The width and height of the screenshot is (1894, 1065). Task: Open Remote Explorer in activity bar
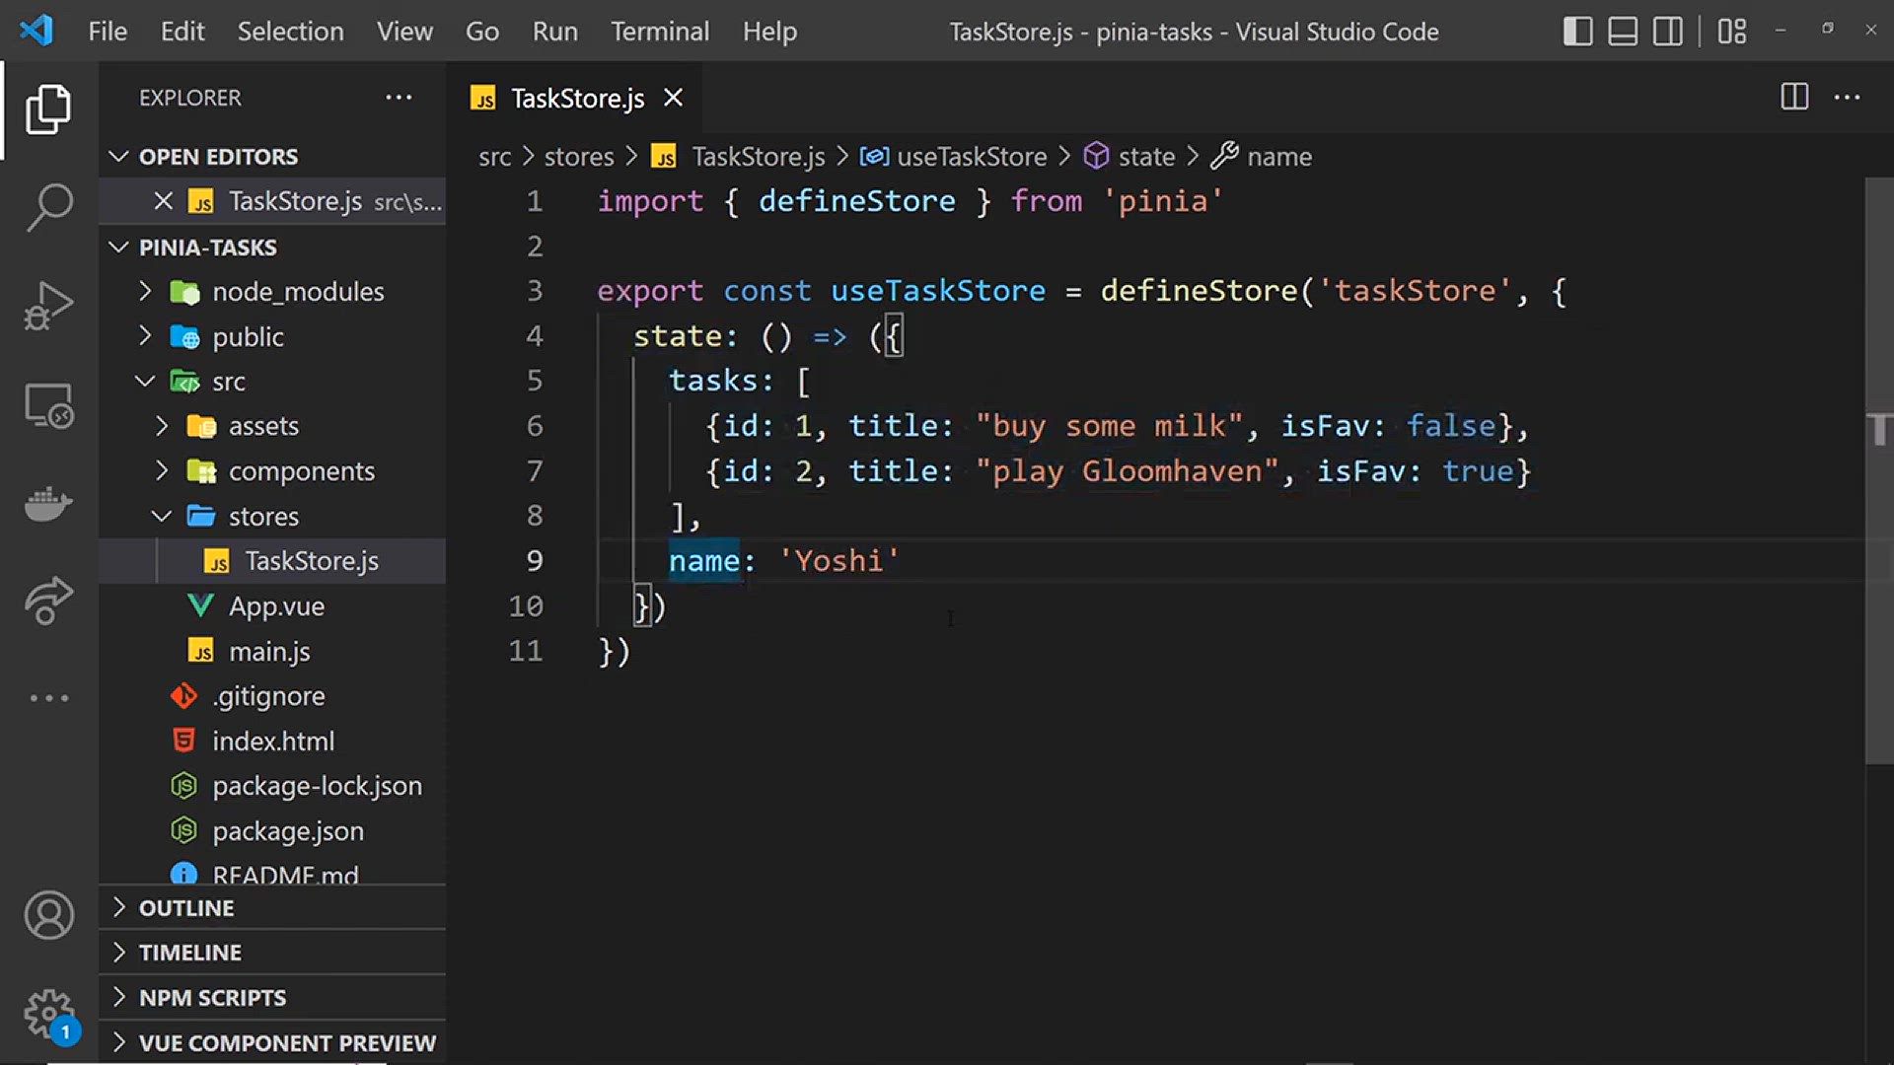pos(48,405)
